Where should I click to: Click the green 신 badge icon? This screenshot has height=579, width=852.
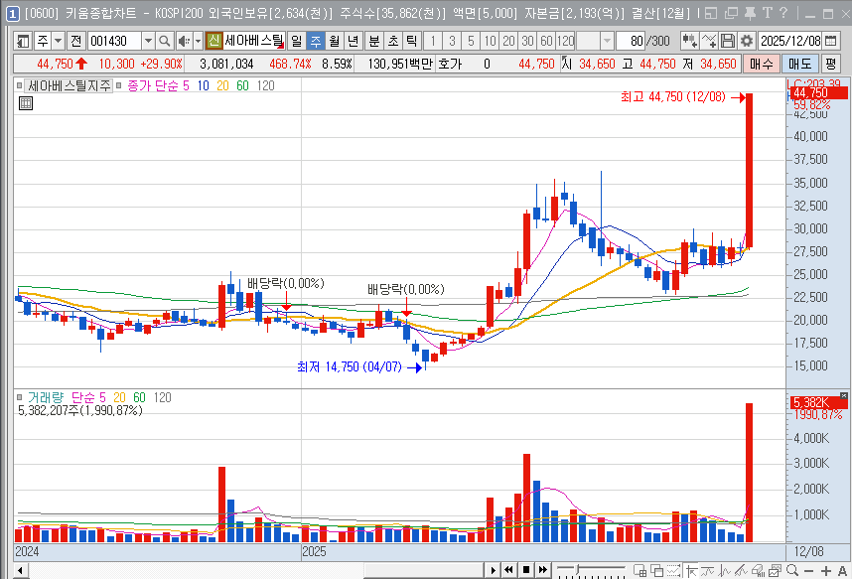214,41
